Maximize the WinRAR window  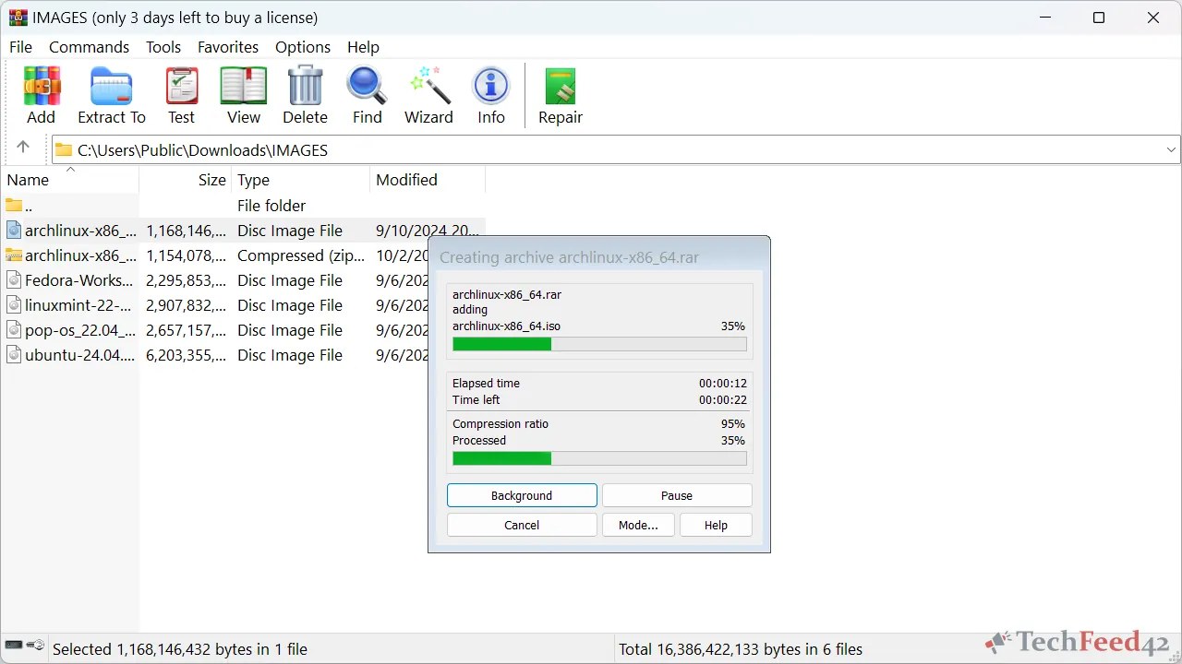tap(1099, 18)
